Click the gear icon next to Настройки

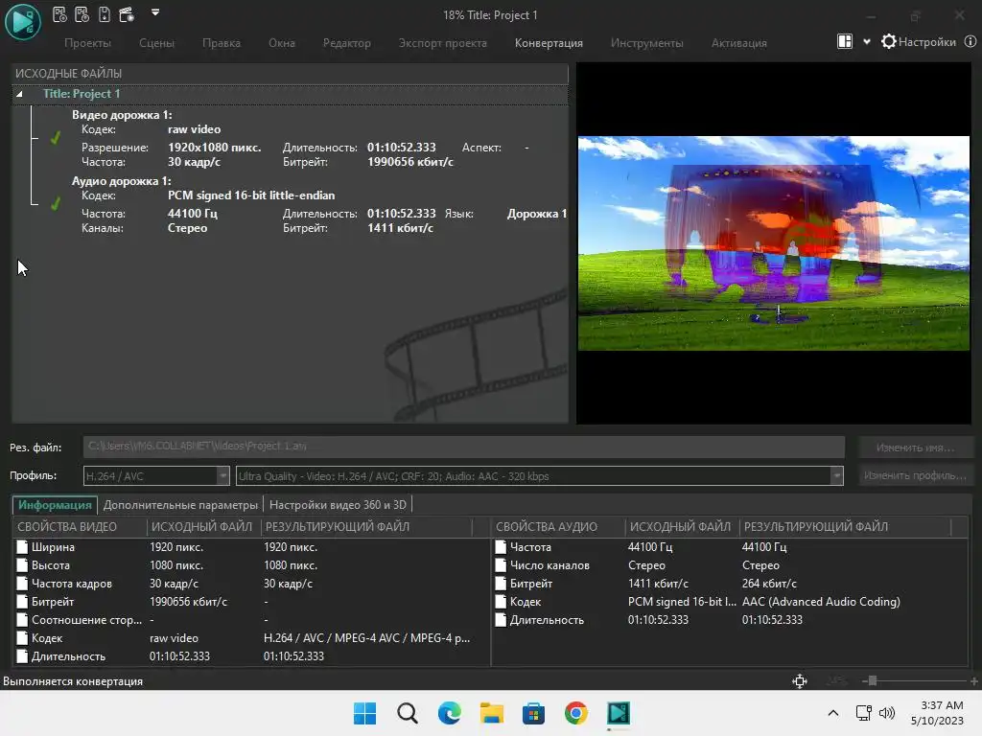888,42
